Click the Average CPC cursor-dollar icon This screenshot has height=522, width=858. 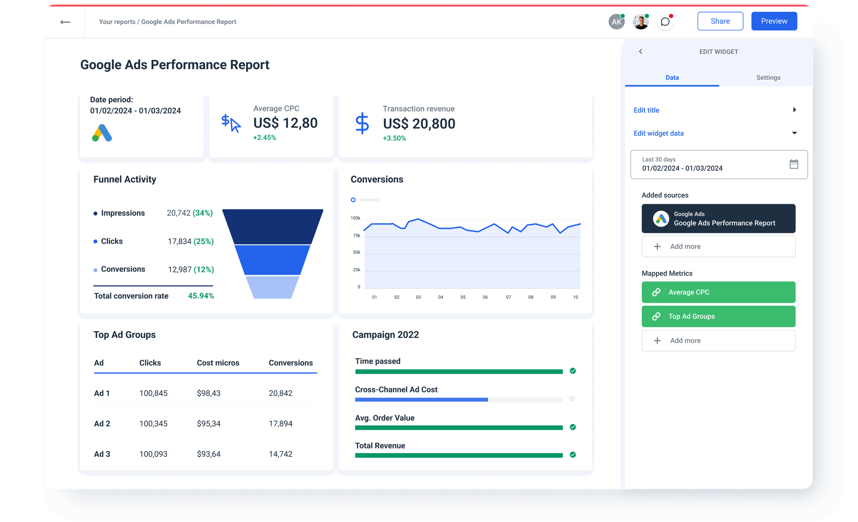click(230, 124)
